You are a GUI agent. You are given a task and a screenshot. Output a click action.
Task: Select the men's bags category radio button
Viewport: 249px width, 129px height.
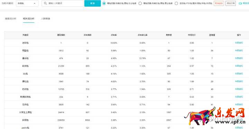coord(140,3)
